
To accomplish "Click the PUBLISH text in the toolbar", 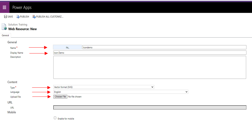I will point(24,17).
